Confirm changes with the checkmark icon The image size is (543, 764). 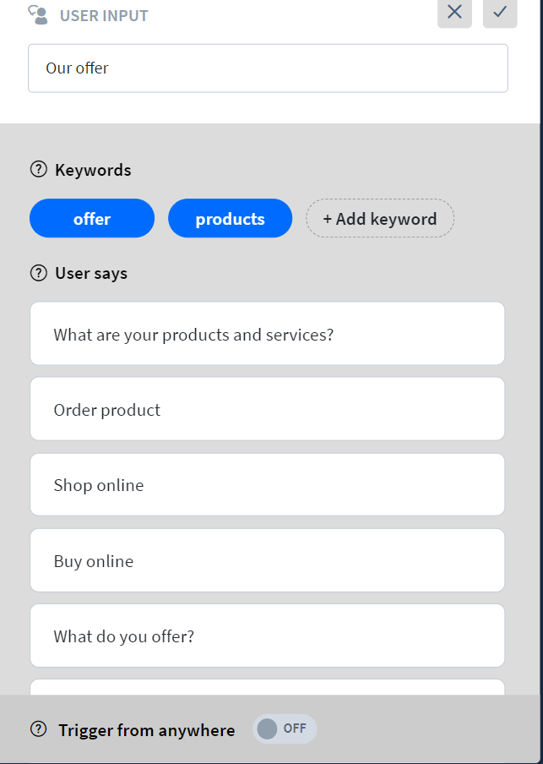(499, 14)
